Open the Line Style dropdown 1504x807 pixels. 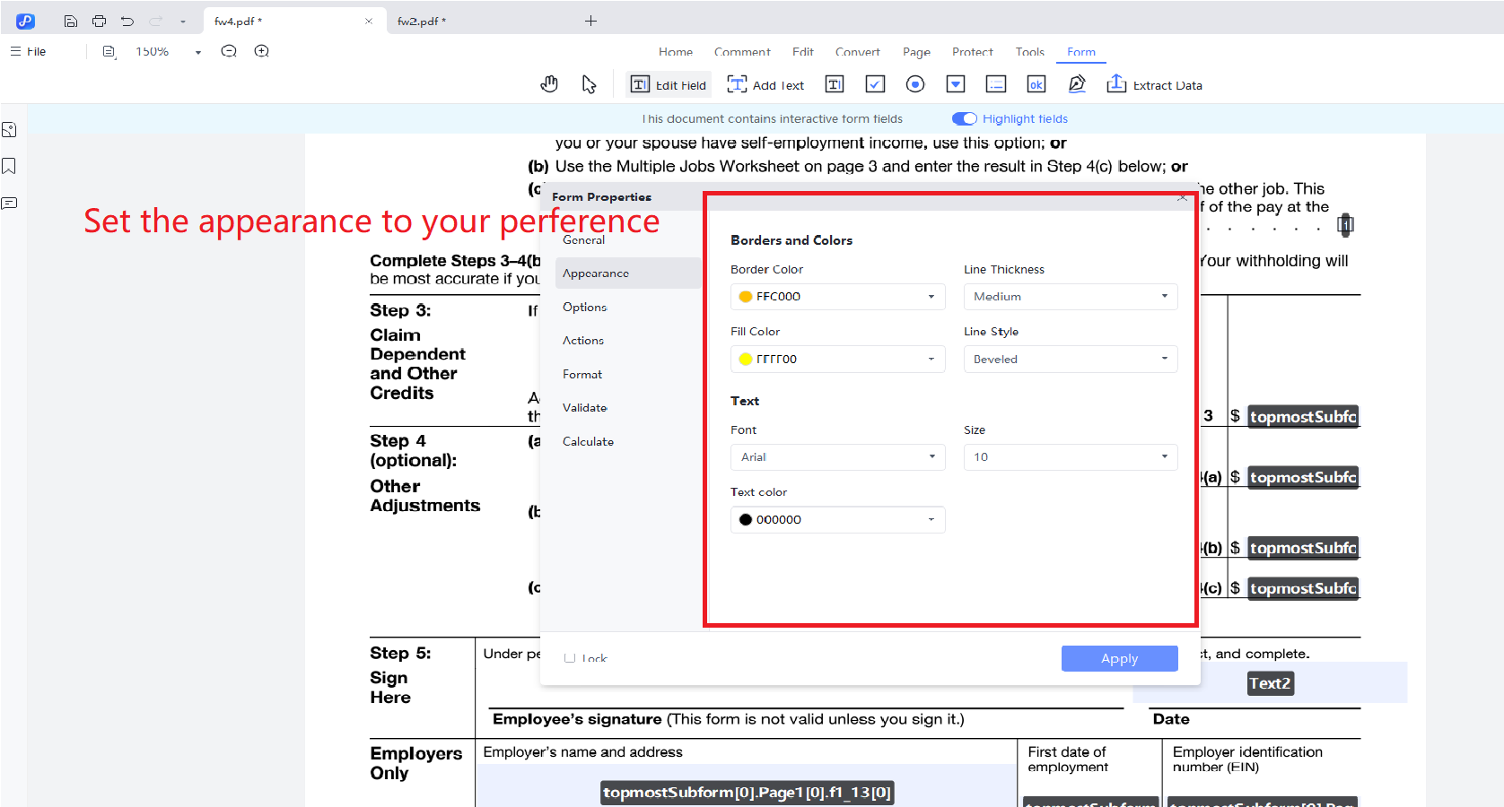(1070, 359)
